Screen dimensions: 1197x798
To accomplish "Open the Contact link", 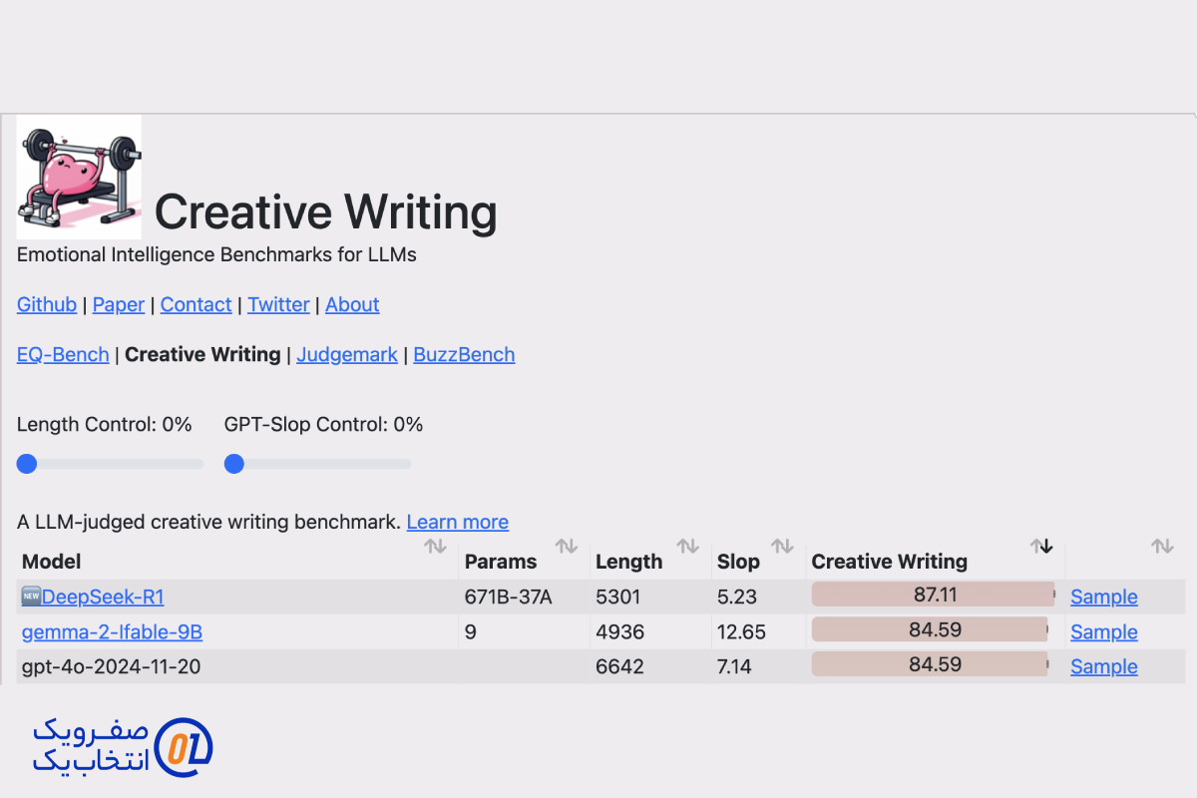I will pyautogui.click(x=196, y=304).
